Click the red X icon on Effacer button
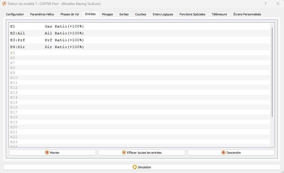 click(124, 152)
